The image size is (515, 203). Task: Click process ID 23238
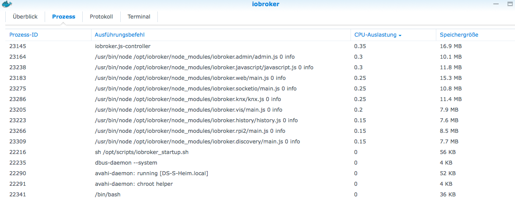point(18,67)
